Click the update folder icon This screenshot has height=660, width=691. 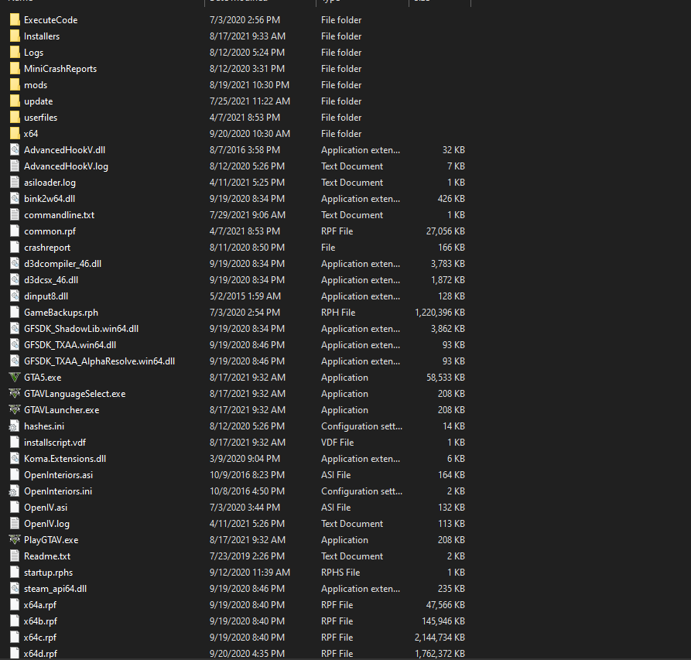click(15, 101)
